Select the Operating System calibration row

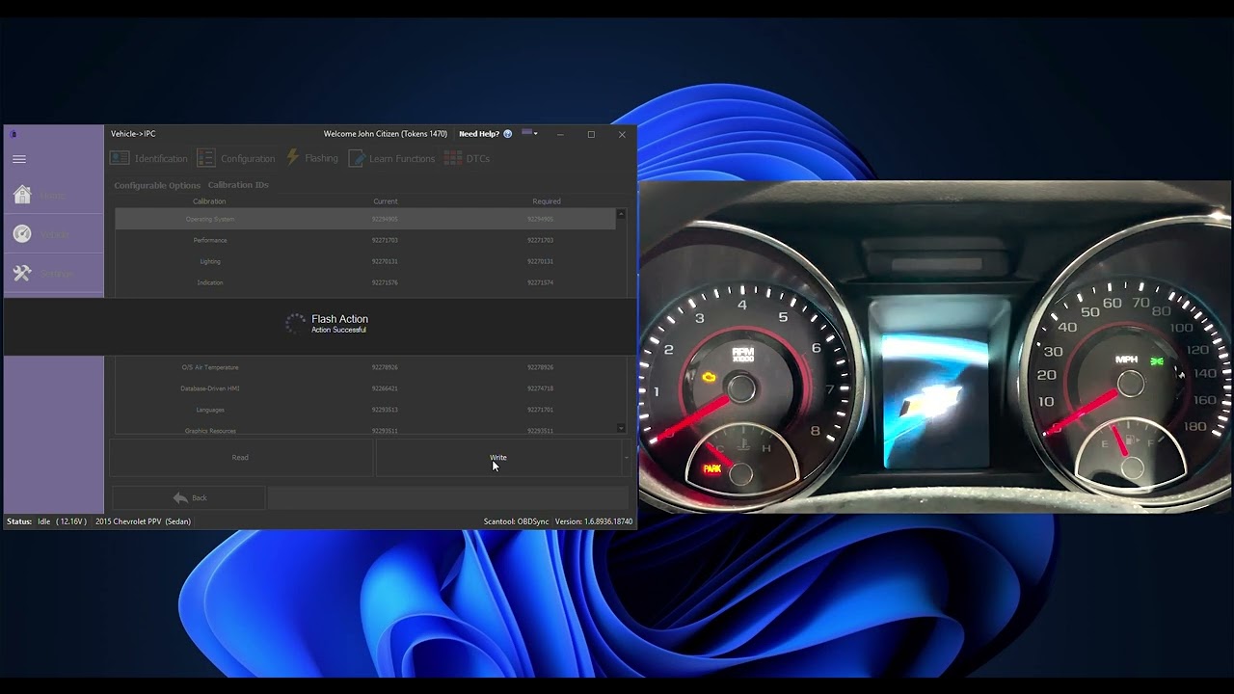[364, 219]
